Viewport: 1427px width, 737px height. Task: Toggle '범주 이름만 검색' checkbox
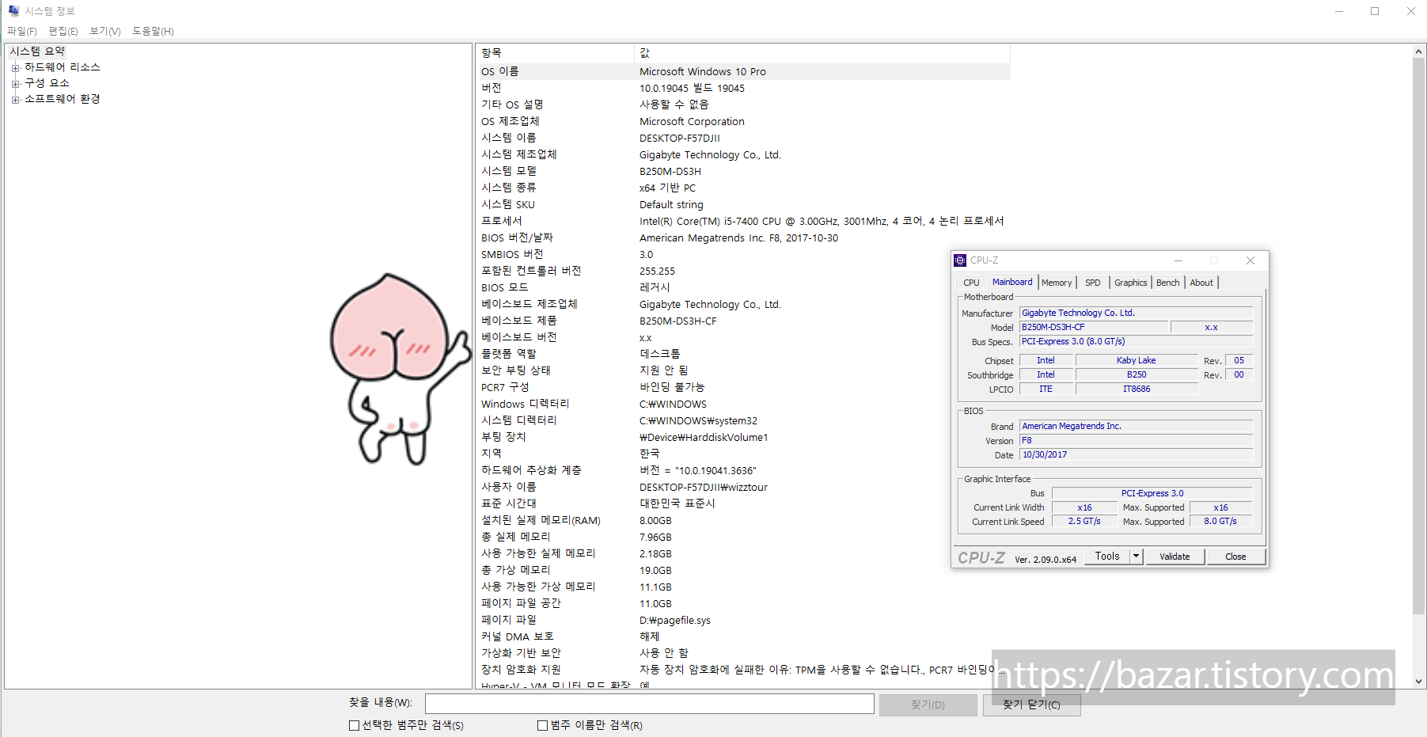(x=542, y=725)
